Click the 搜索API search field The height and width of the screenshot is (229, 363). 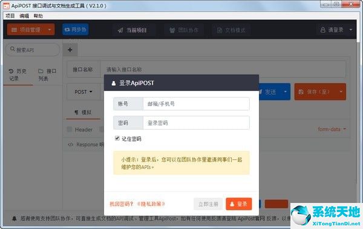(33, 50)
